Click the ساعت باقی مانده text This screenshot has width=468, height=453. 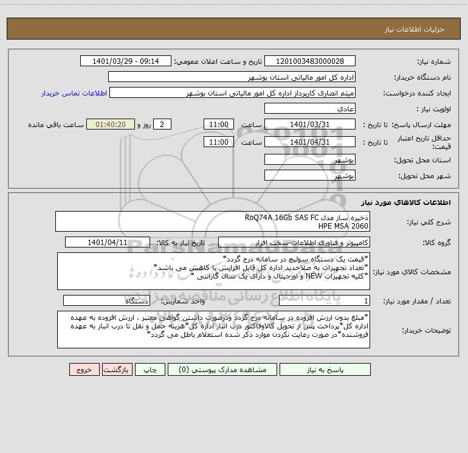56,125
